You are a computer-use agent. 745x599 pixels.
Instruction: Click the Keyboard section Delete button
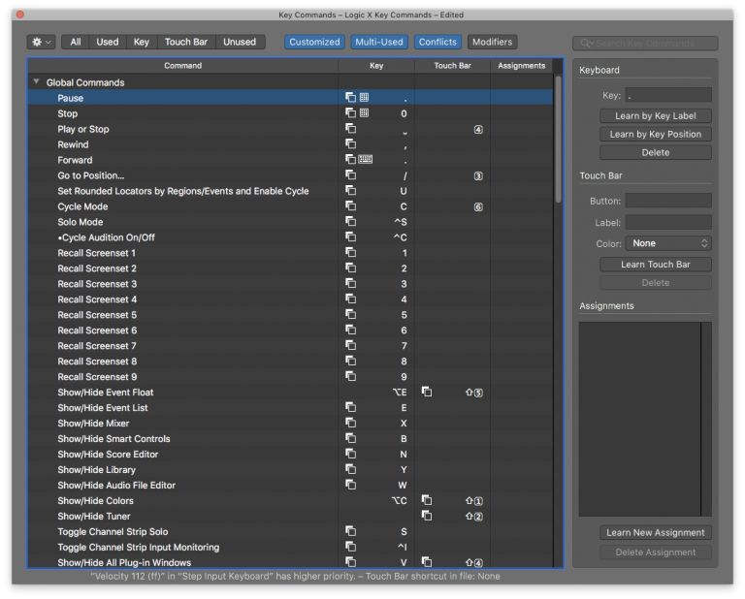click(655, 153)
